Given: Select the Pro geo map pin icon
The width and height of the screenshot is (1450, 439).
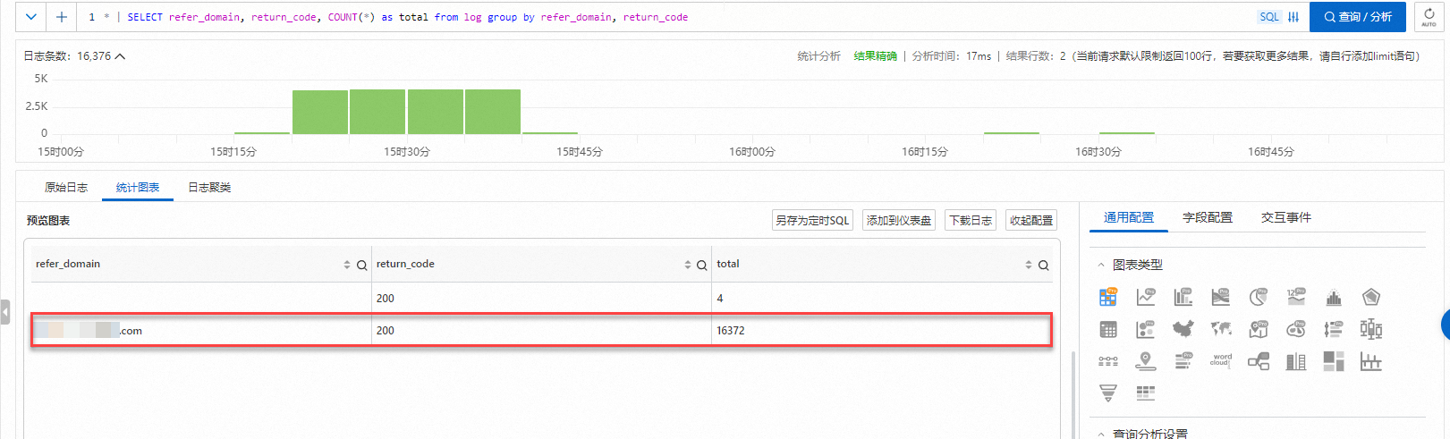Looking at the screenshot, I should pyautogui.click(x=1259, y=329).
